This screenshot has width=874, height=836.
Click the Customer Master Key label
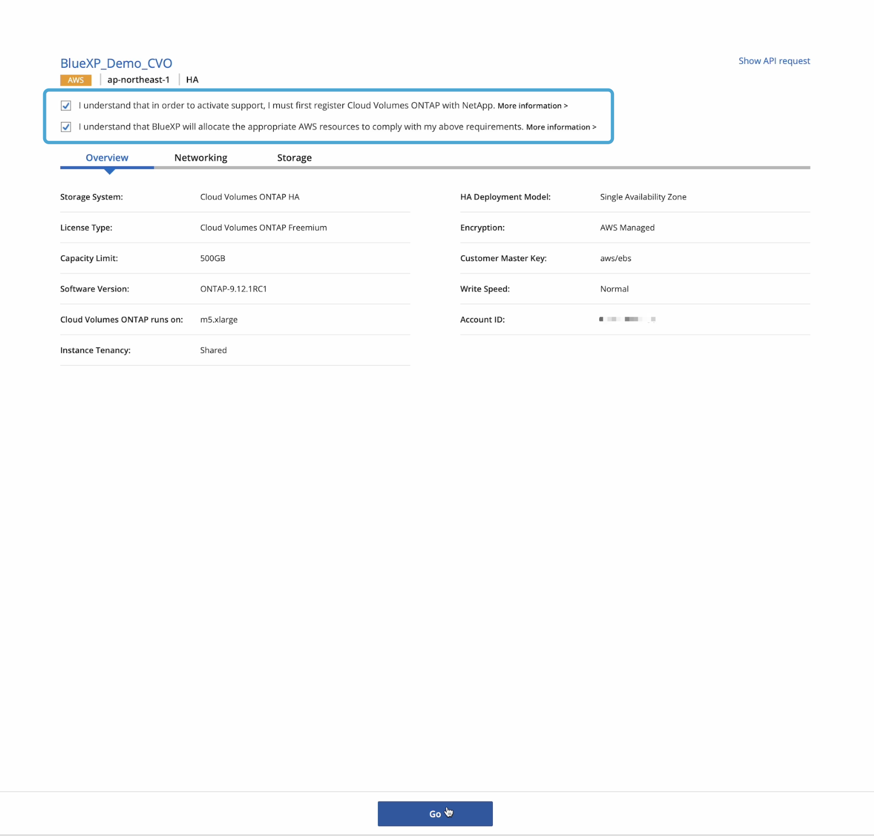(503, 258)
